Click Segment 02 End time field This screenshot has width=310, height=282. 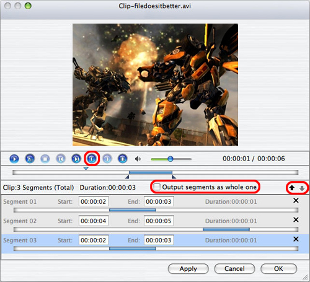coord(159,221)
